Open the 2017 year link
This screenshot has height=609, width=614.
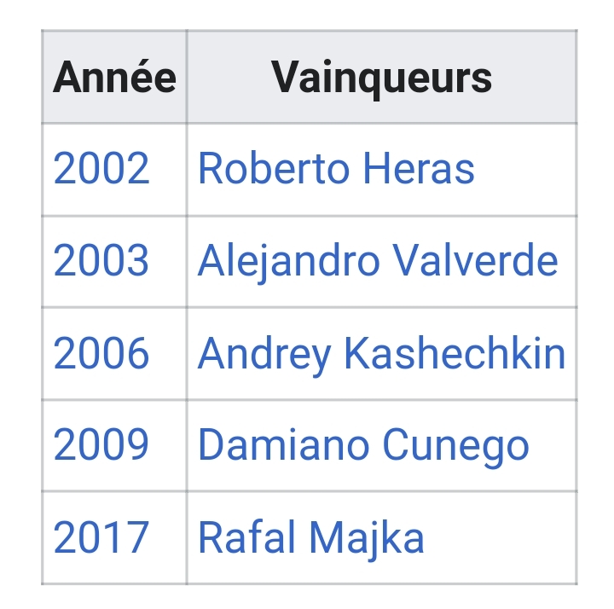point(101,537)
